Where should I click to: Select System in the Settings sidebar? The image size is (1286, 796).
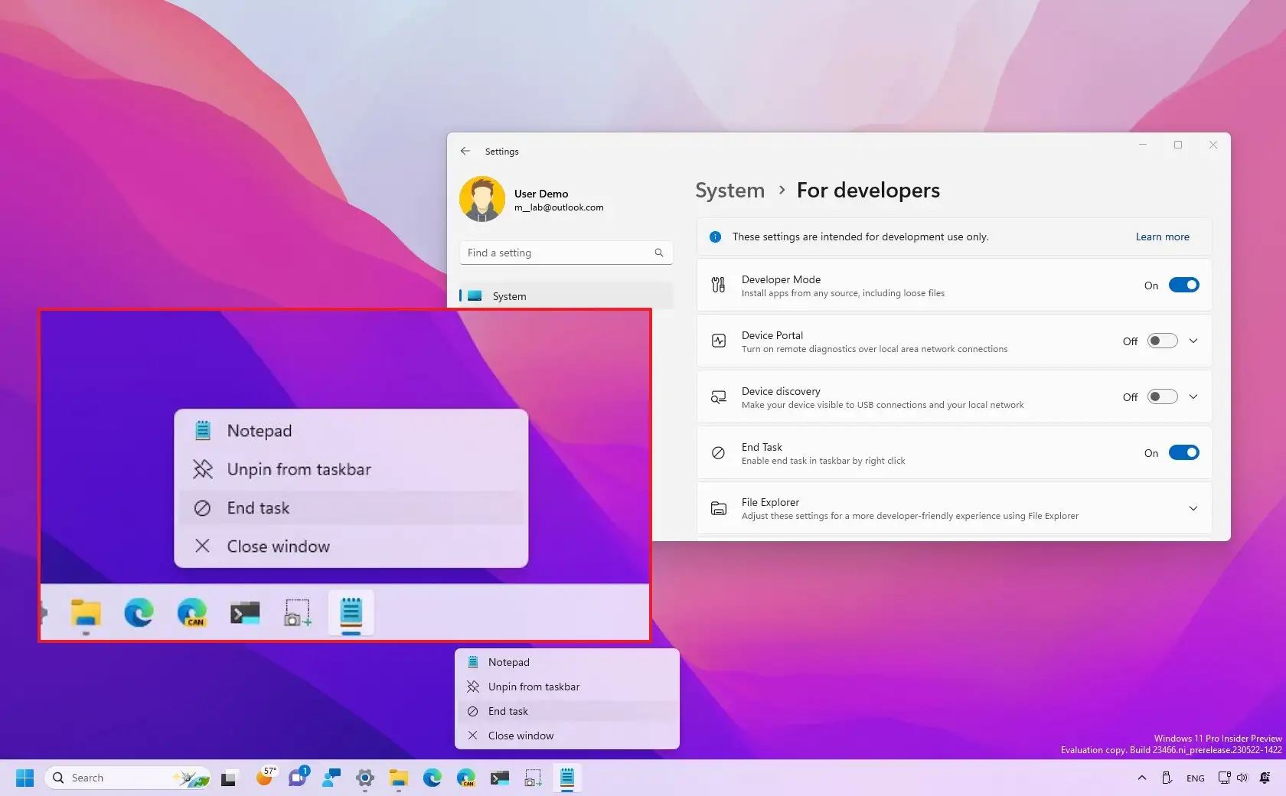[566, 296]
